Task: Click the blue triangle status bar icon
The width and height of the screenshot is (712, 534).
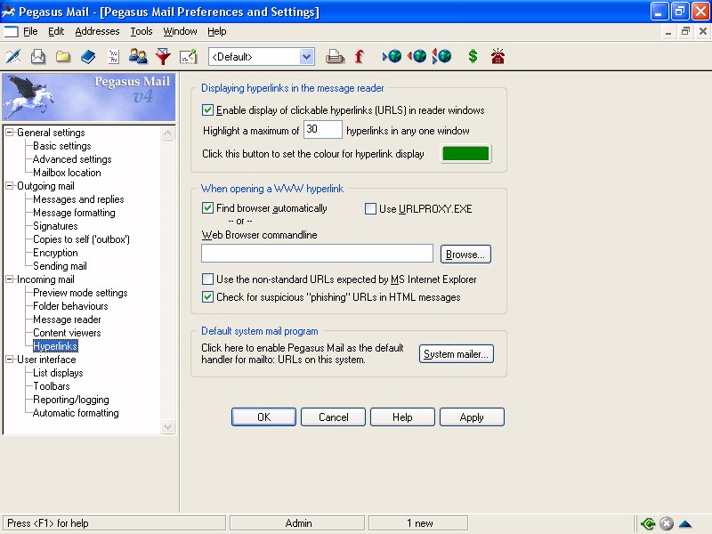Action: tap(684, 523)
